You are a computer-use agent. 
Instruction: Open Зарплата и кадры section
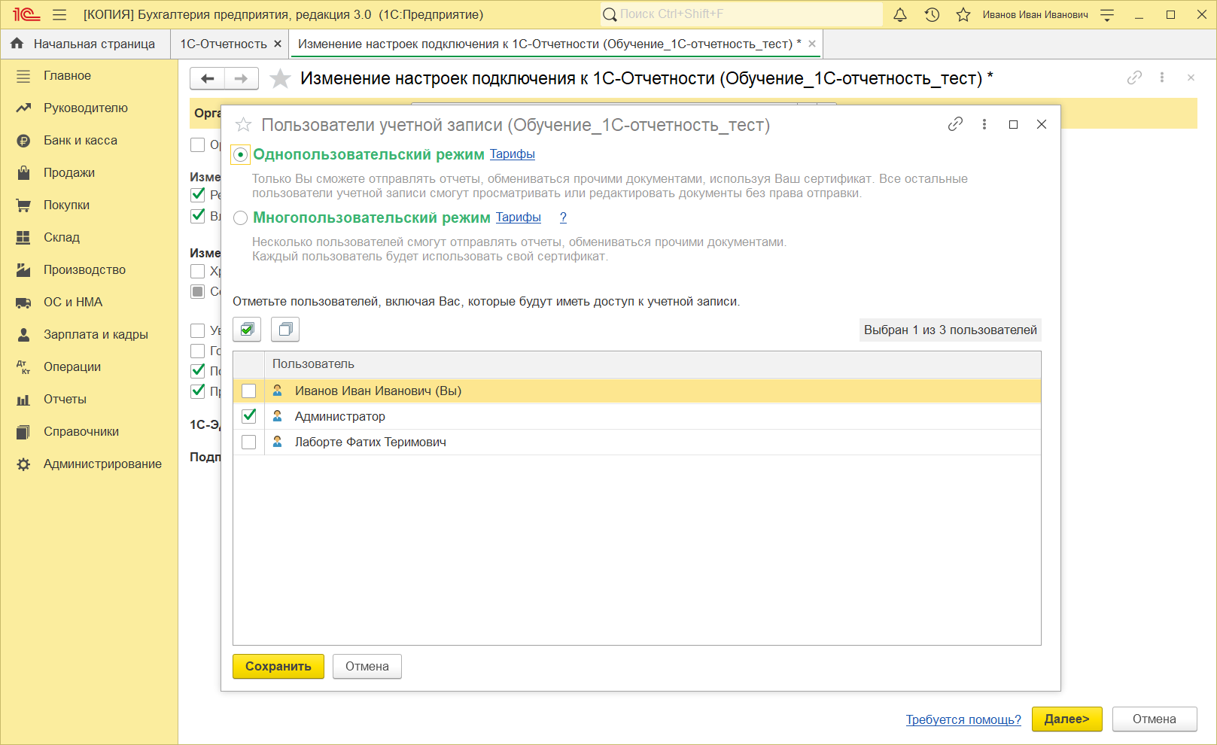96,334
